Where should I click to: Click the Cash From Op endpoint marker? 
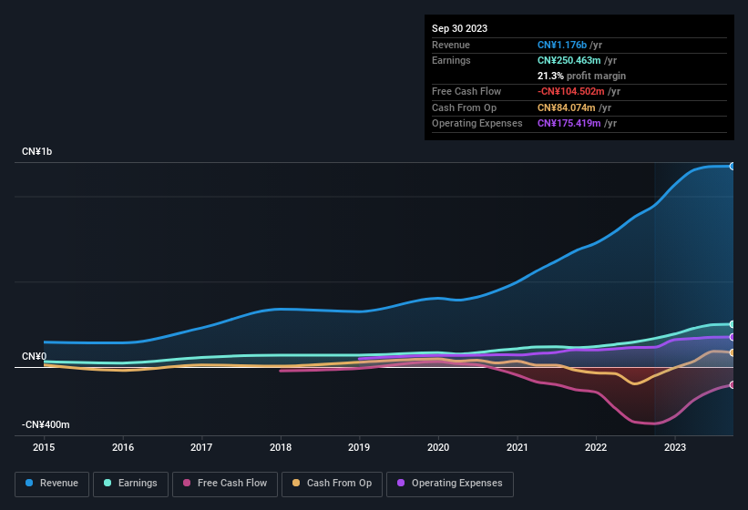pyautogui.click(x=733, y=352)
